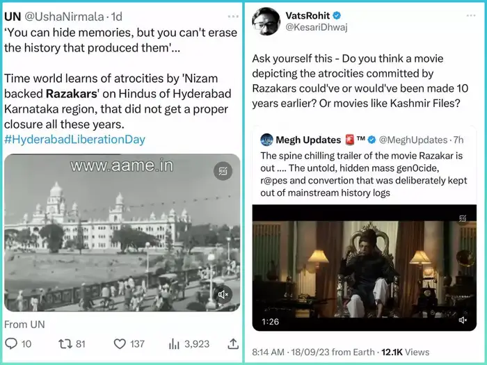
Task: Click the reply icon on UN's tweet
Action: click(10, 343)
